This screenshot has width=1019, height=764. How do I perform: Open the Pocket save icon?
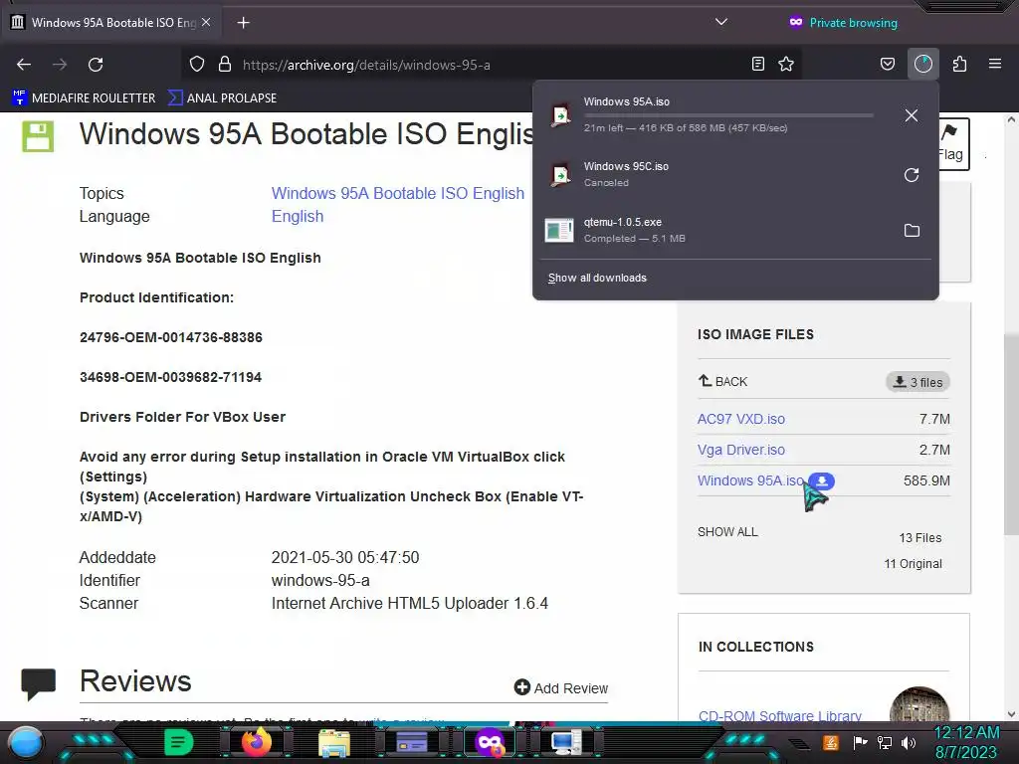[887, 65]
